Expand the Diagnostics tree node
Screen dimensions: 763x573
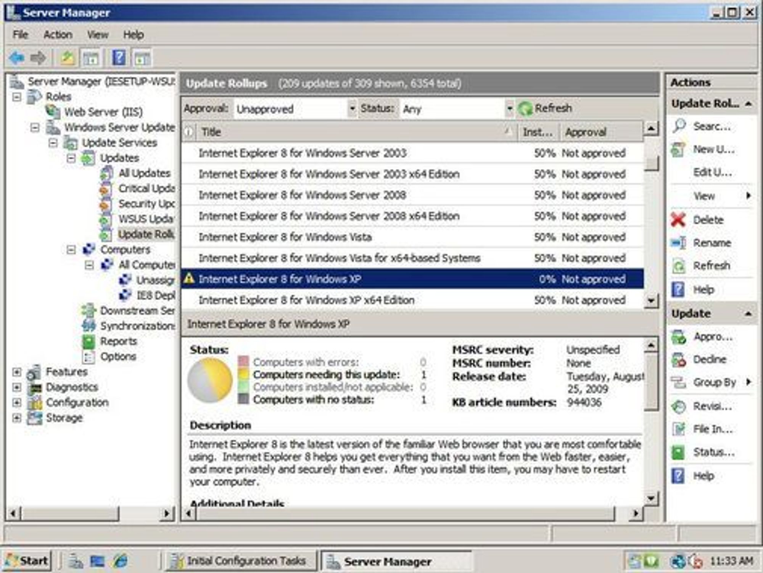pos(16,387)
